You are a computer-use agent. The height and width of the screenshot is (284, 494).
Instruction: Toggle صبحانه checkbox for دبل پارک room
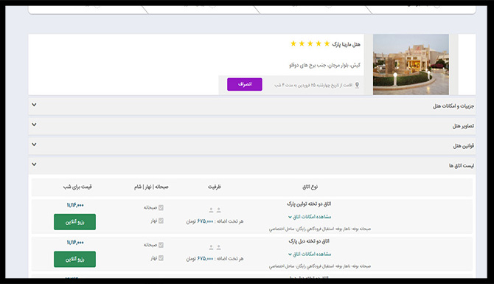(161, 245)
